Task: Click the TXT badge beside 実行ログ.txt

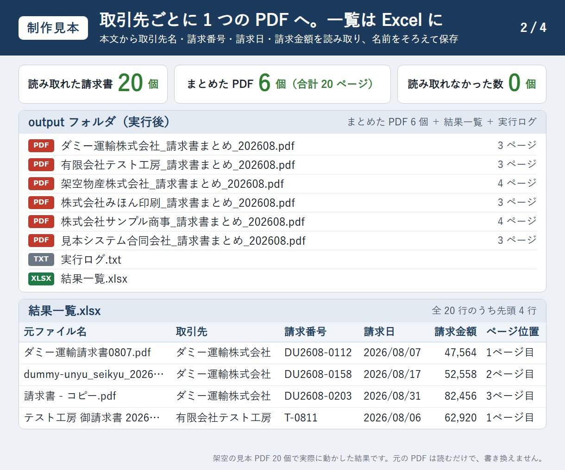Action: pos(41,260)
